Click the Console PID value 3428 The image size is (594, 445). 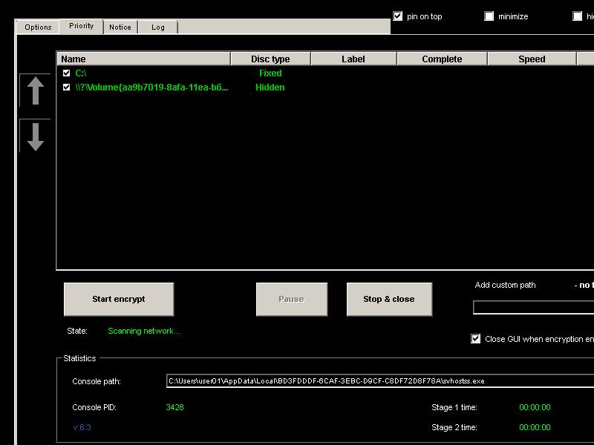174,407
